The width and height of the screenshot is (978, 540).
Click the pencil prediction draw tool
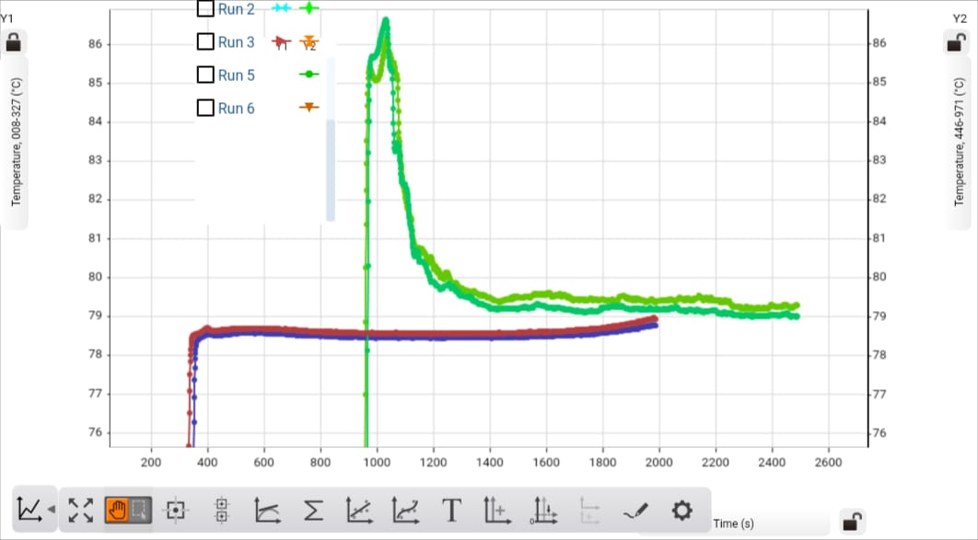tap(635, 509)
